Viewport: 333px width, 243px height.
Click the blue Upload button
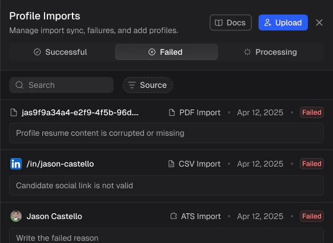tap(283, 22)
